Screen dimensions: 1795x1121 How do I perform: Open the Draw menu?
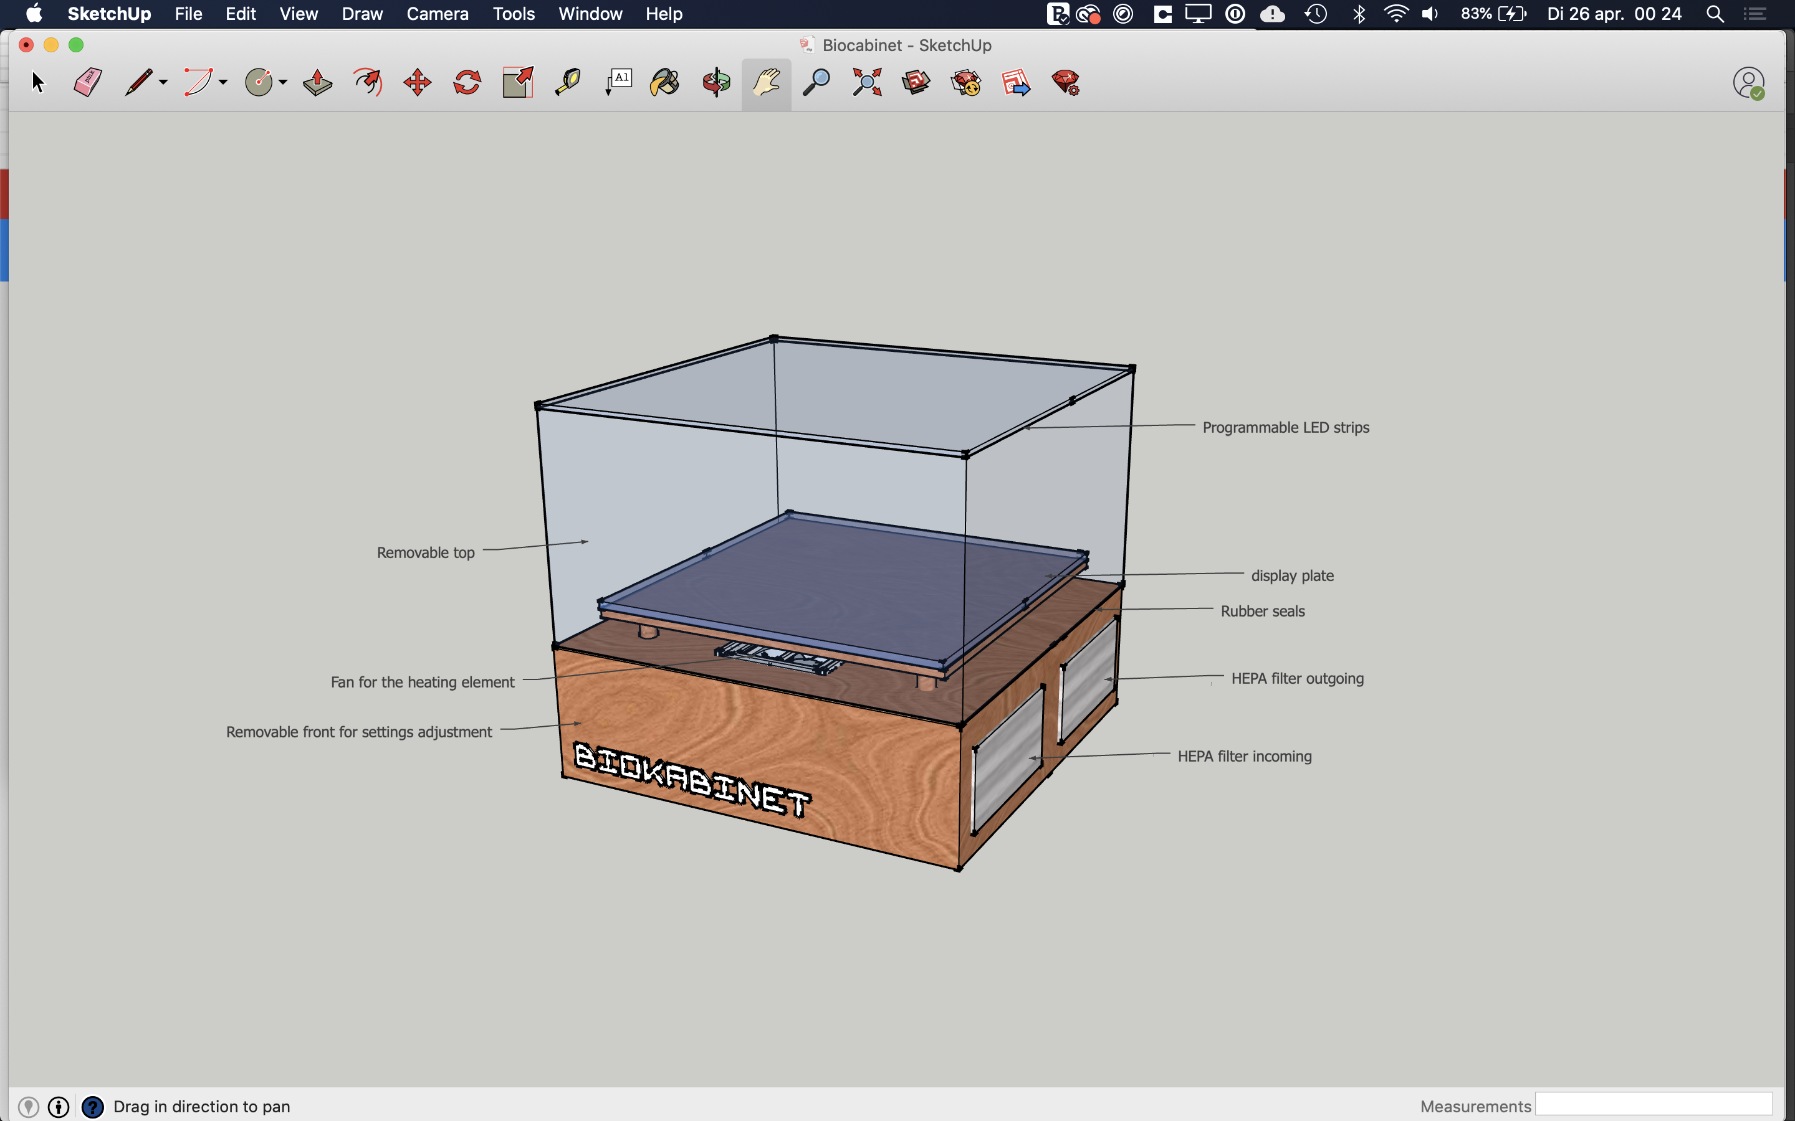[x=362, y=14]
